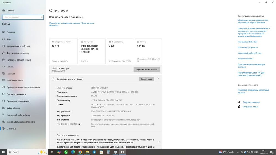The height and width of the screenshot is (155, 276).
Task: Open Microsoft Store from taskbar
Action: tap(101, 152)
